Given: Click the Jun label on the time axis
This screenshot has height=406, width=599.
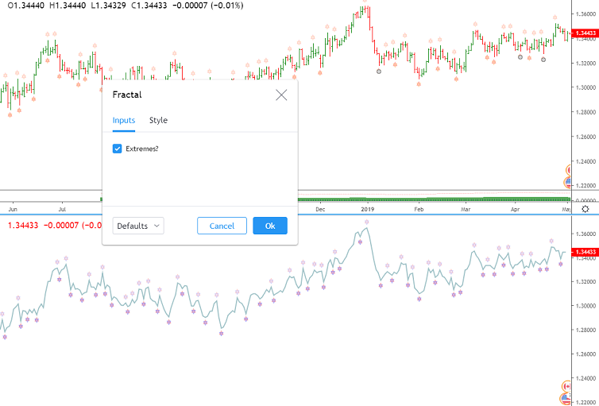Looking at the screenshot, I should tap(13, 209).
